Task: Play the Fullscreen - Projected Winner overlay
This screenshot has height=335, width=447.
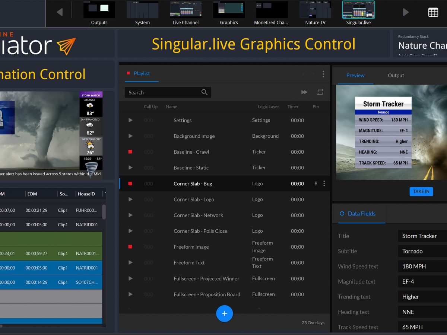Action: tap(130, 278)
